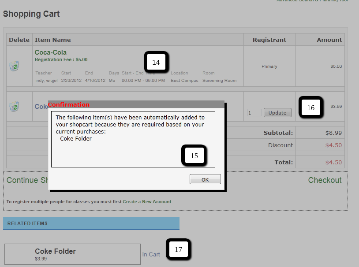Open the Advanced Search & Planning Tool link
The height and width of the screenshot is (267, 359).
coord(312,1)
